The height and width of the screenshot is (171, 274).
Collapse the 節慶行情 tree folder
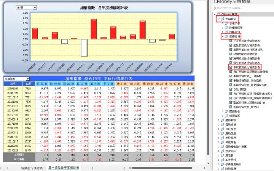pos(223,36)
